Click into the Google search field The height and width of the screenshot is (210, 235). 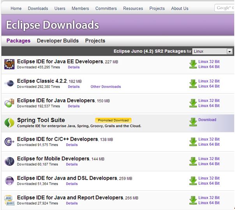pos(224,8)
